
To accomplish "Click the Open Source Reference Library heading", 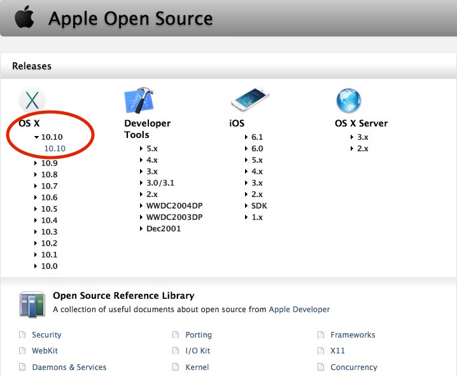I will click(123, 296).
